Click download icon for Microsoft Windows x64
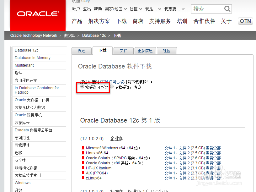256x192 pixels. (83, 148)
